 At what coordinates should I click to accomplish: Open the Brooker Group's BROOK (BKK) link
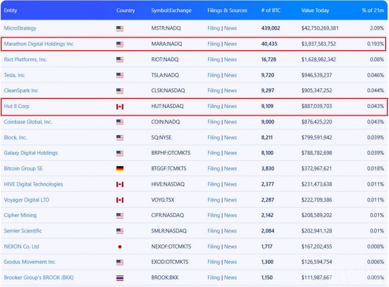tap(39, 278)
